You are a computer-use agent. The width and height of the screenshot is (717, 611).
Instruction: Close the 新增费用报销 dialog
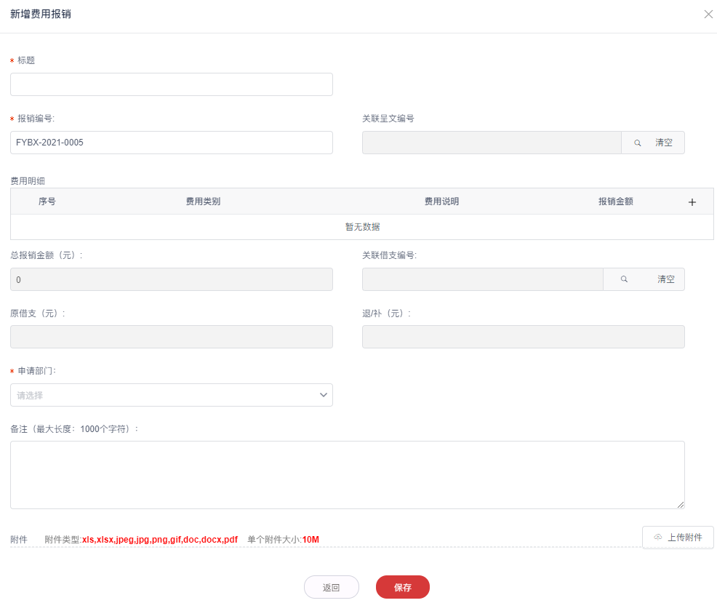pyautogui.click(x=708, y=14)
